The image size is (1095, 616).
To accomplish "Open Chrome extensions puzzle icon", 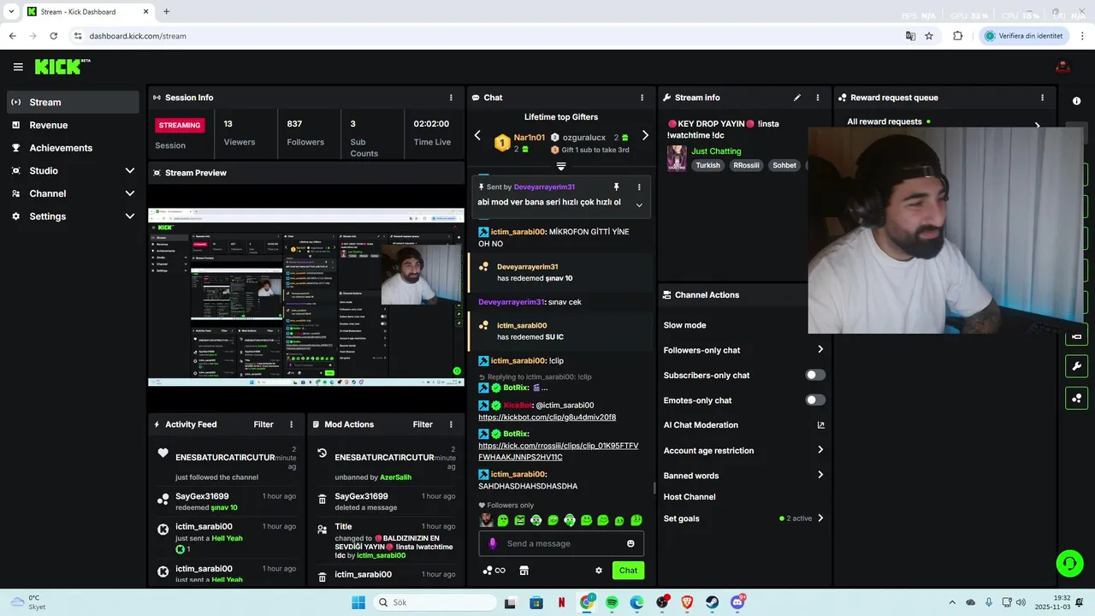I will (x=957, y=36).
